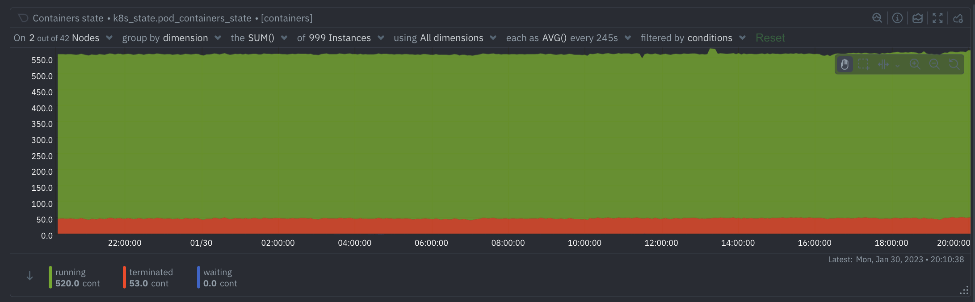
Task: Click the green Reset link
Action: click(x=770, y=38)
